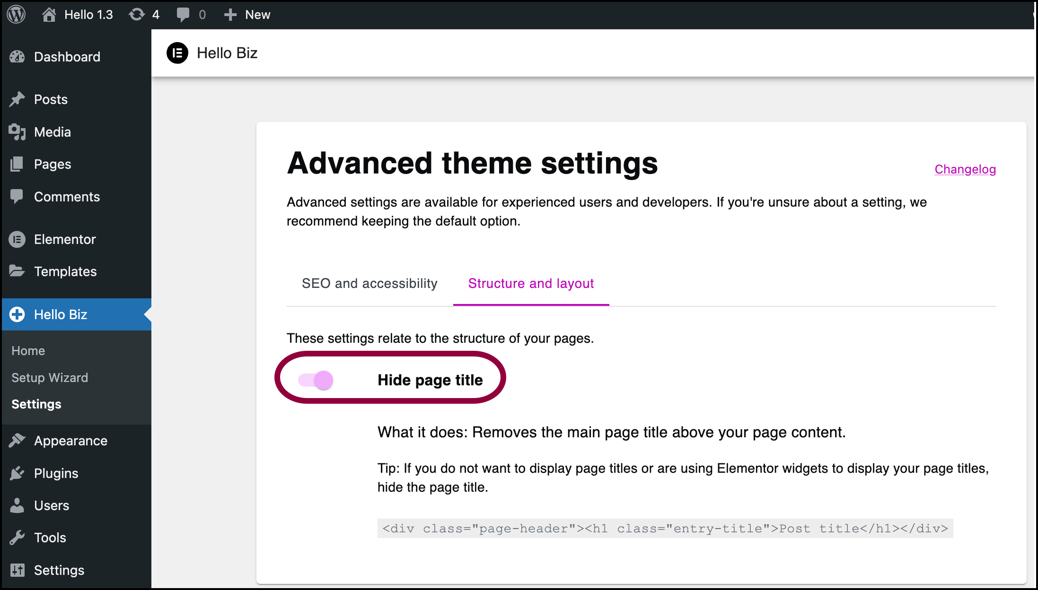Open Home under Hello Biz menu
The height and width of the screenshot is (590, 1038).
point(28,351)
